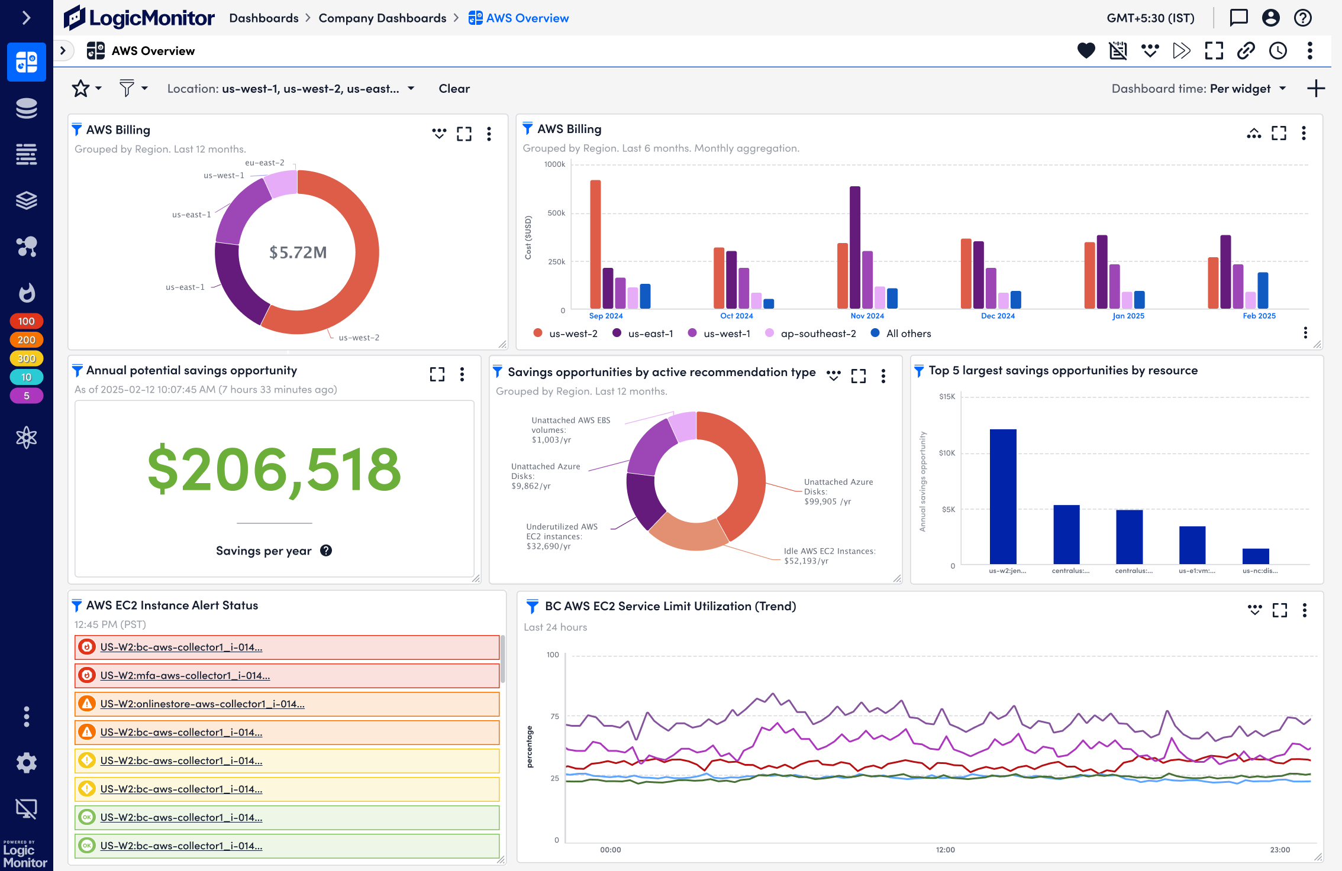The height and width of the screenshot is (871, 1342).
Task: Clear the applied location filter
Action: pos(454,89)
